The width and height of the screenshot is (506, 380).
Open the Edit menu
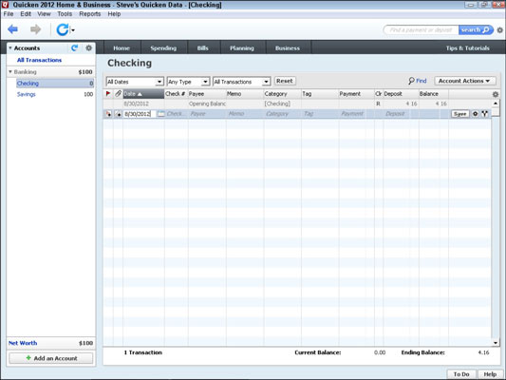click(26, 14)
